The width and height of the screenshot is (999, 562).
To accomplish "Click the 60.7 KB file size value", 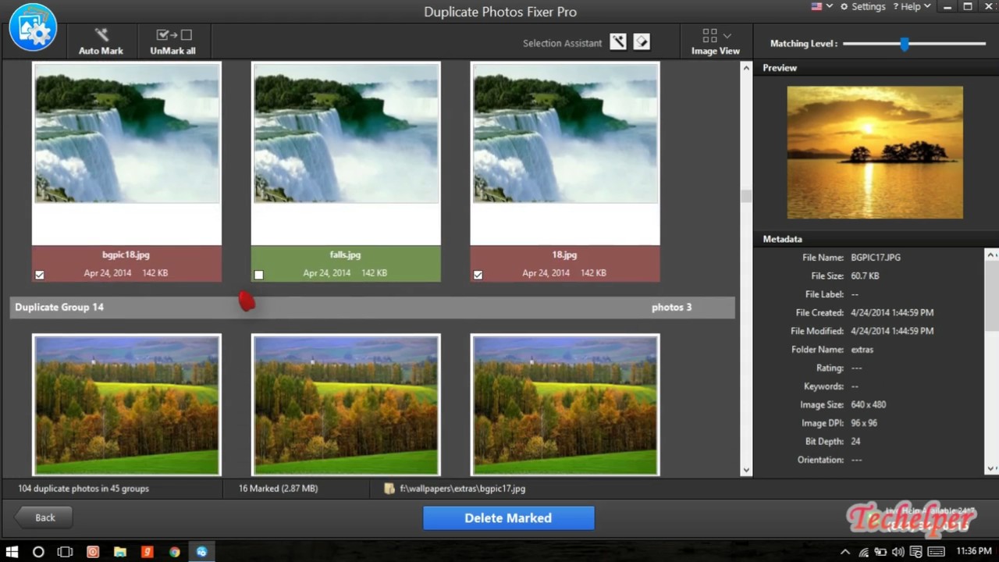I will point(865,276).
